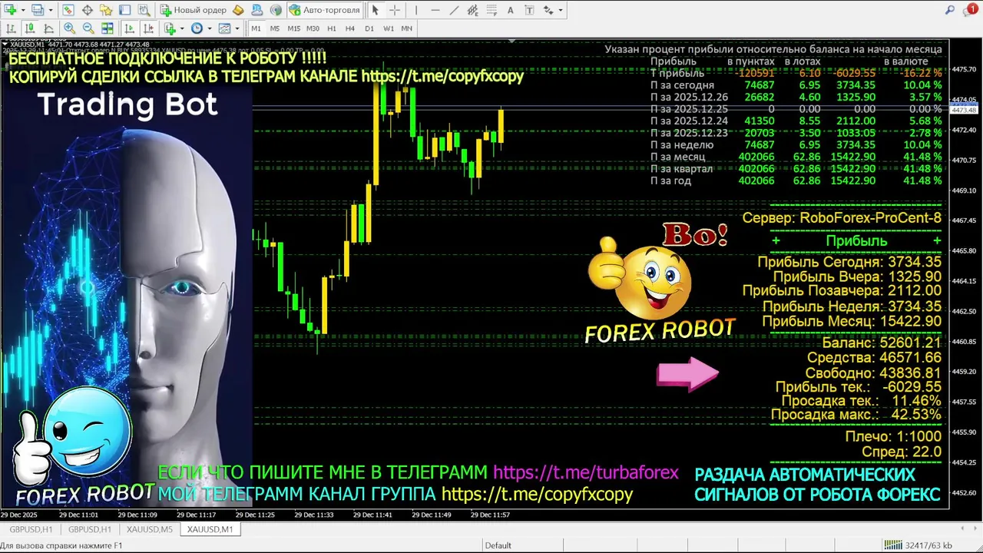Switch to the XAUUSD,M1 chart tab

[x=210, y=529]
